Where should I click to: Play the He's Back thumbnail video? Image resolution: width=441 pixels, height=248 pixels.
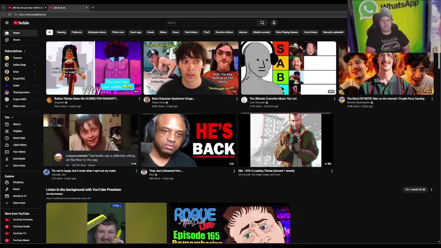pyautogui.click(x=188, y=140)
